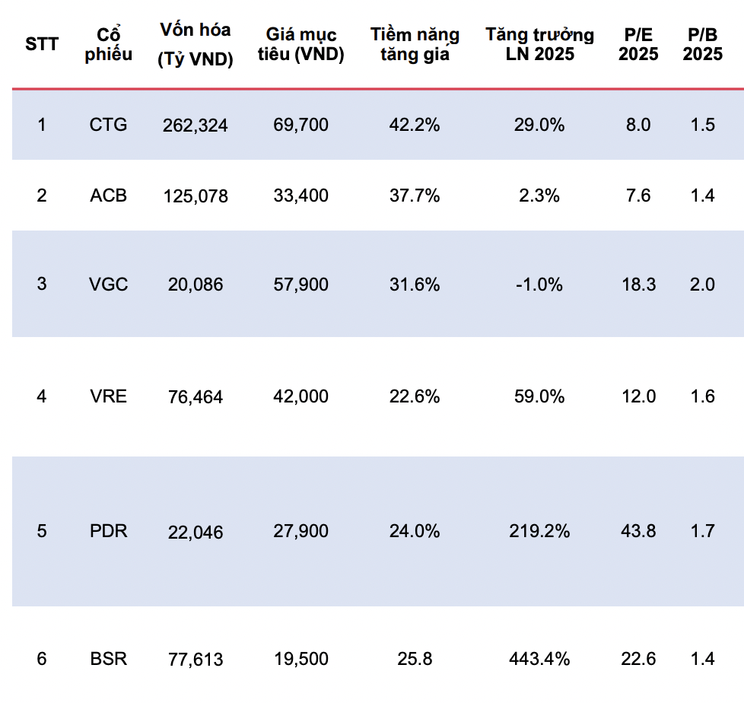Select the VRE stock ticker
The width and height of the screenshot is (744, 703).
coord(108,396)
